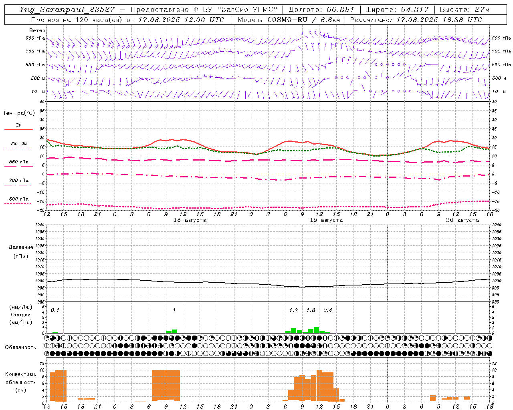This screenshot has height=410, width=513.
Task: Click the 'Широта: 64.317' header value
Action: pyautogui.click(x=397, y=10)
